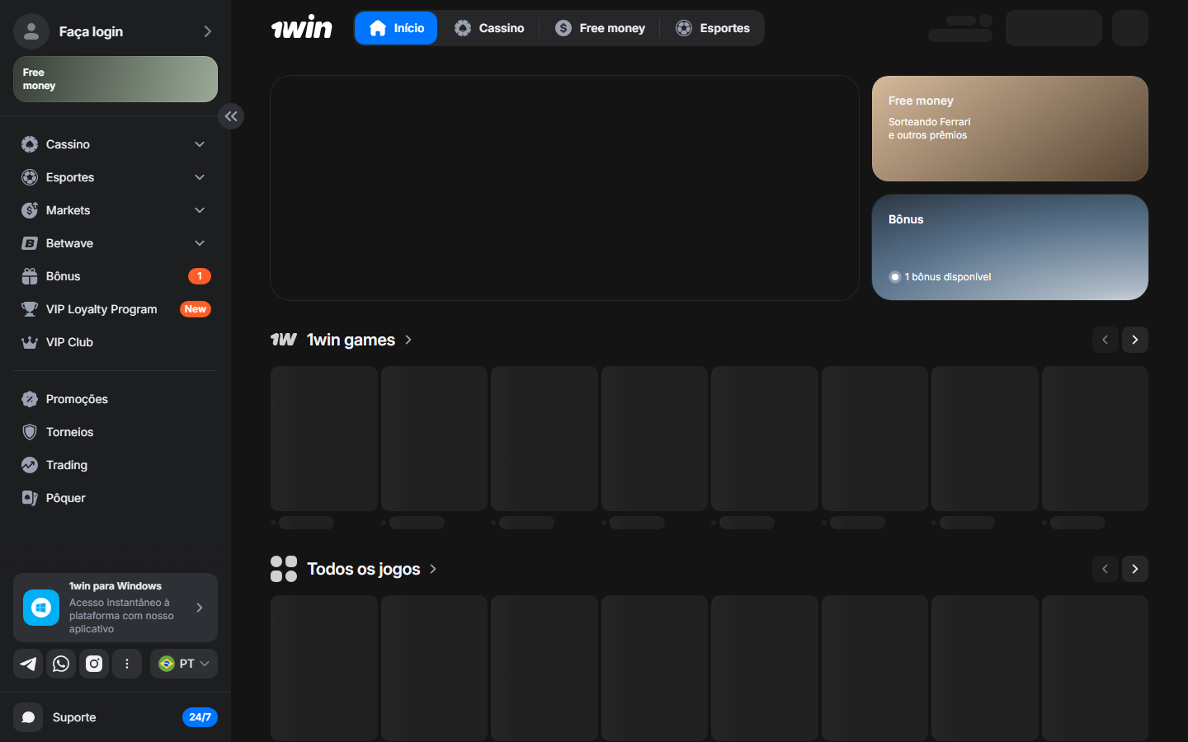Previous arrow for 1win games carousel
This screenshot has height=742, width=1188.
point(1105,340)
